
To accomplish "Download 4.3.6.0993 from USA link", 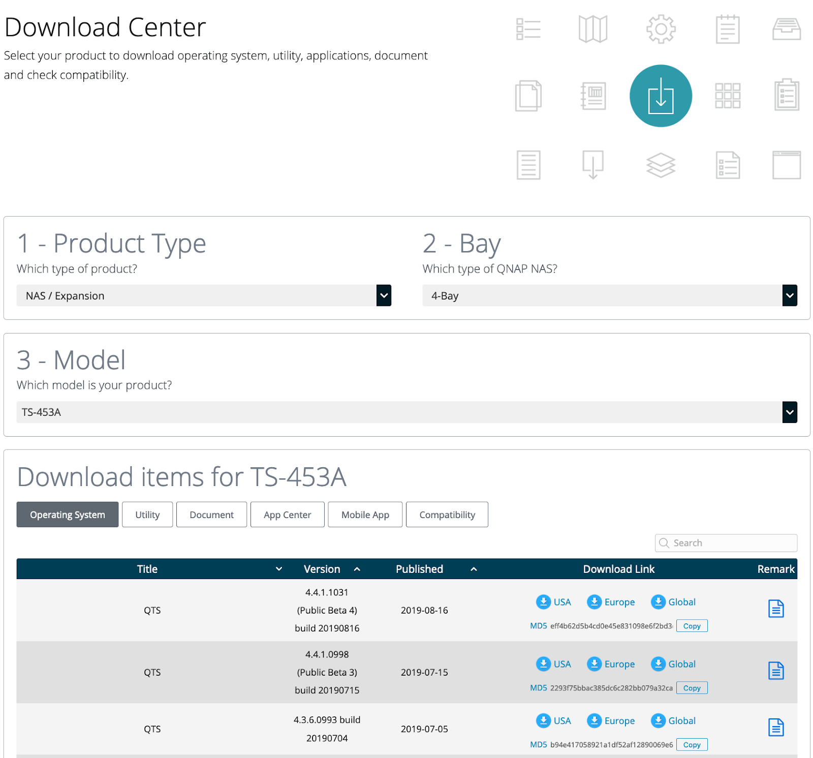I will 553,721.
